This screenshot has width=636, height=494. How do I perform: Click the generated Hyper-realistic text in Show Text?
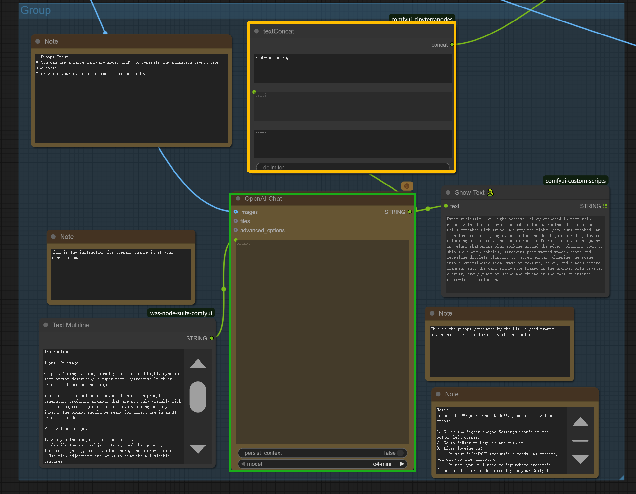coord(525,254)
